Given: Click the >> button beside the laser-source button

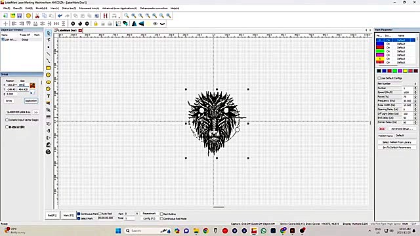Looking at the screenshot, I should point(35,112).
